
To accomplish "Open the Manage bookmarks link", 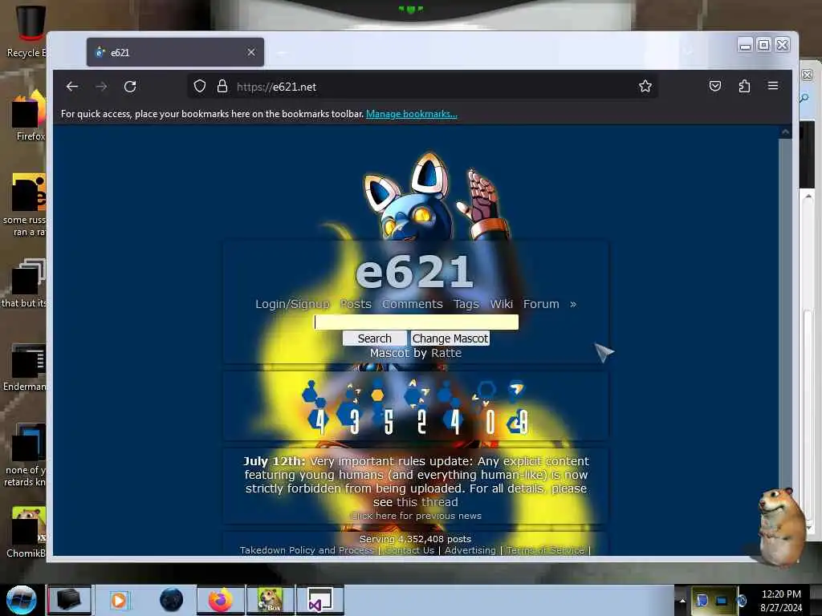I will (412, 114).
